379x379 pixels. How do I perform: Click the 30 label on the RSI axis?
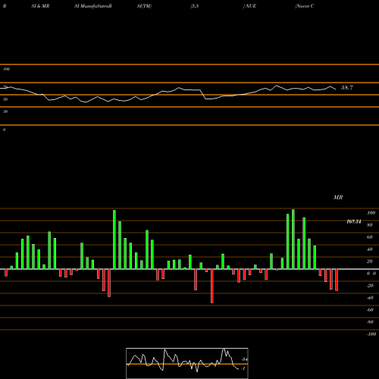[x=5, y=111]
